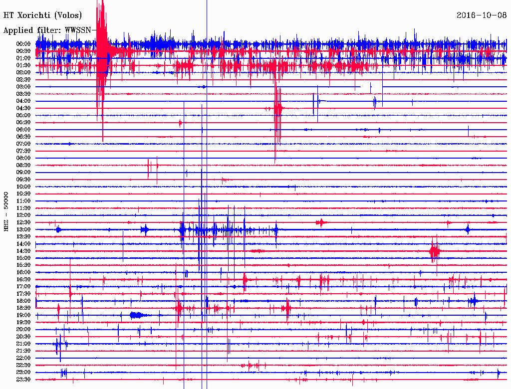Click the vertical axis label 'HHZ - 50000'
This screenshot has width=511, height=389.
coord(6,211)
